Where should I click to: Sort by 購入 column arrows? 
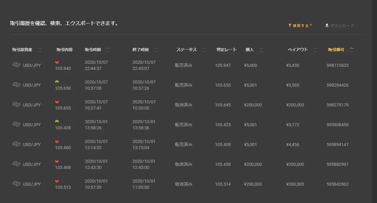tap(261, 50)
